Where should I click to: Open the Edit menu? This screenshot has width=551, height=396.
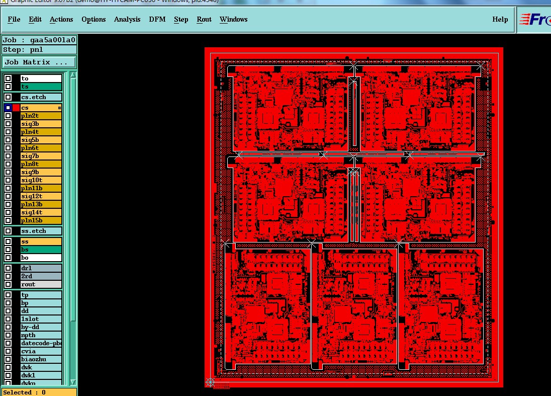35,19
